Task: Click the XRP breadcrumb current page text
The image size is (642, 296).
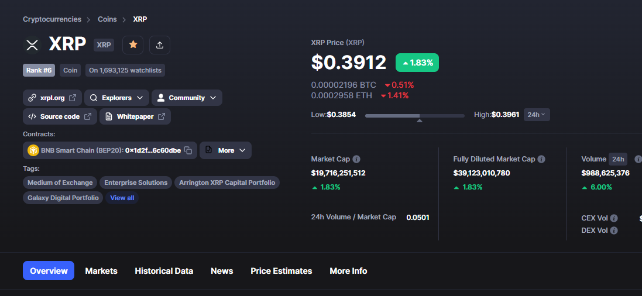Action: [x=140, y=19]
